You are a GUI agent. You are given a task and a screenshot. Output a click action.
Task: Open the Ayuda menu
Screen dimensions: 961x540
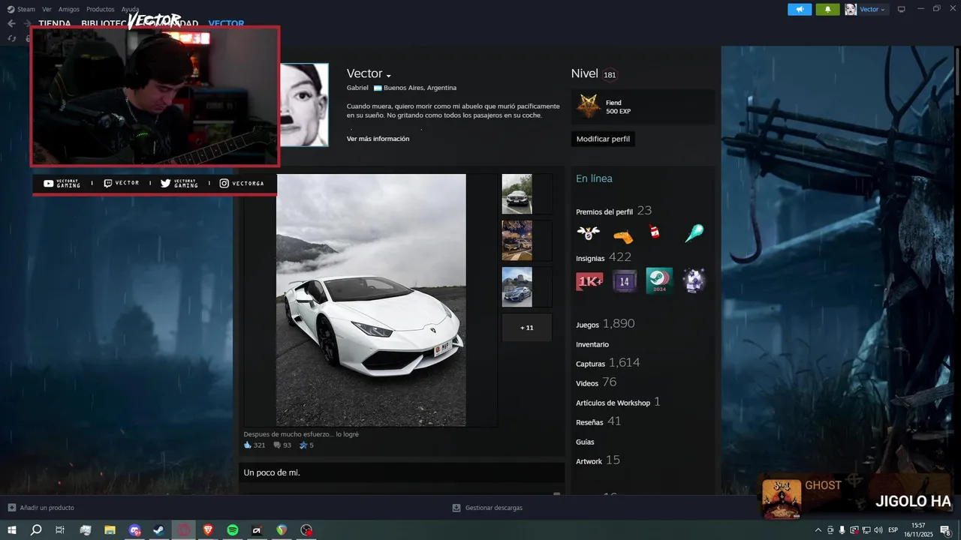click(131, 9)
